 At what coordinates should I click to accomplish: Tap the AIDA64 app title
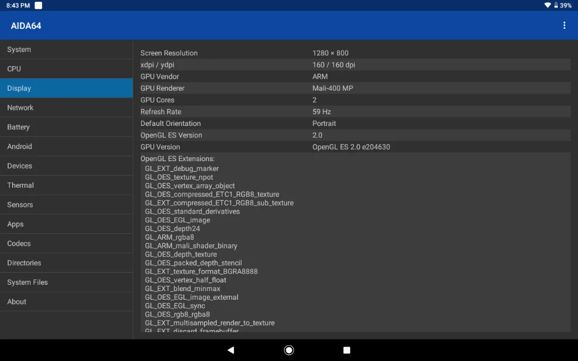pos(26,26)
